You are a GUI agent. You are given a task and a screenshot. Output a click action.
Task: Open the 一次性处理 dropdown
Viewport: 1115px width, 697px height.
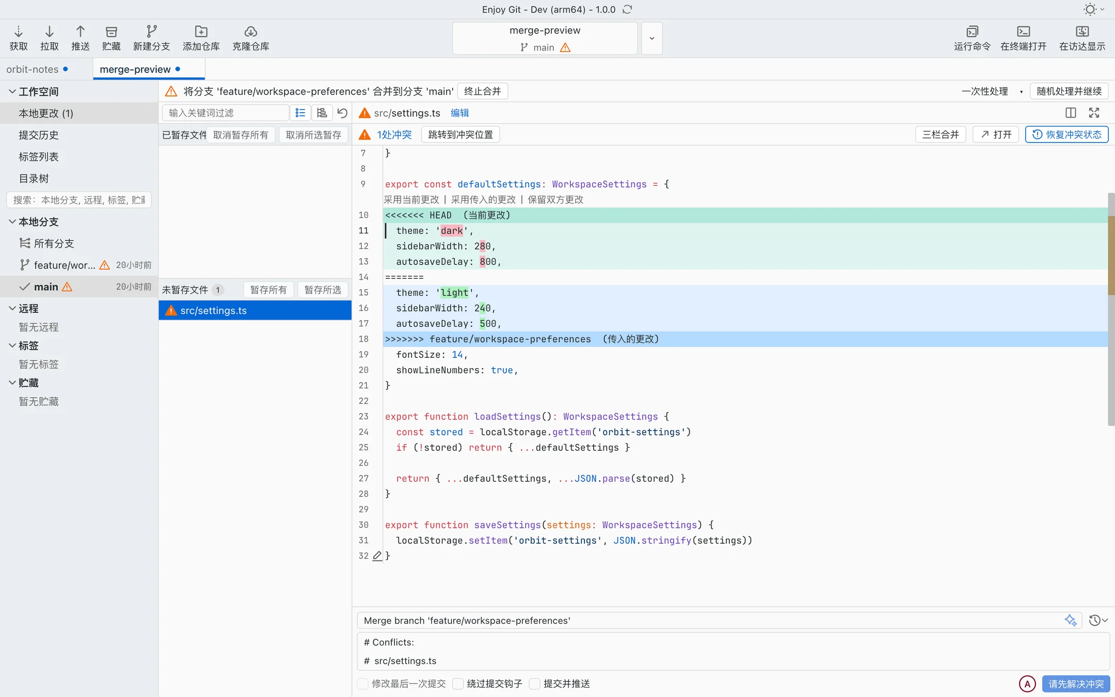(x=992, y=91)
